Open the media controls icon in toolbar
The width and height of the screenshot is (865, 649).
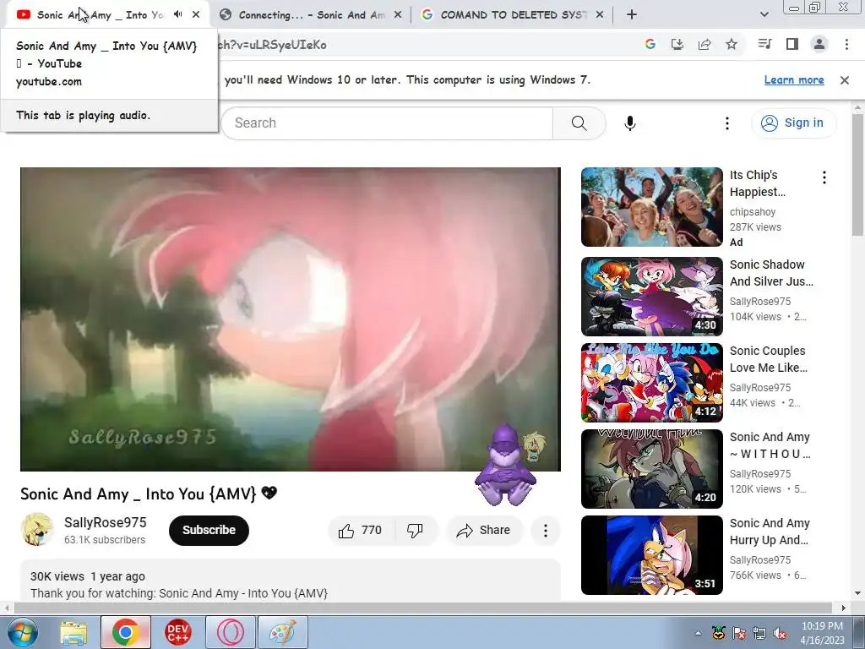click(765, 44)
